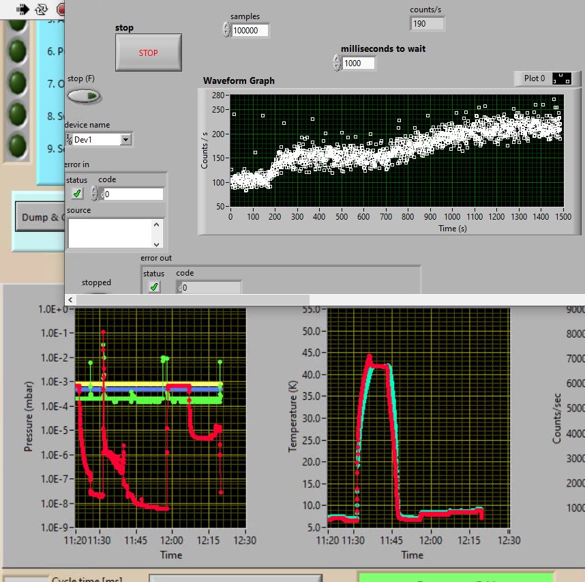This screenshot has height=582, width=585.
Task: Click the samples value stepper arrows
Action: 226,30
